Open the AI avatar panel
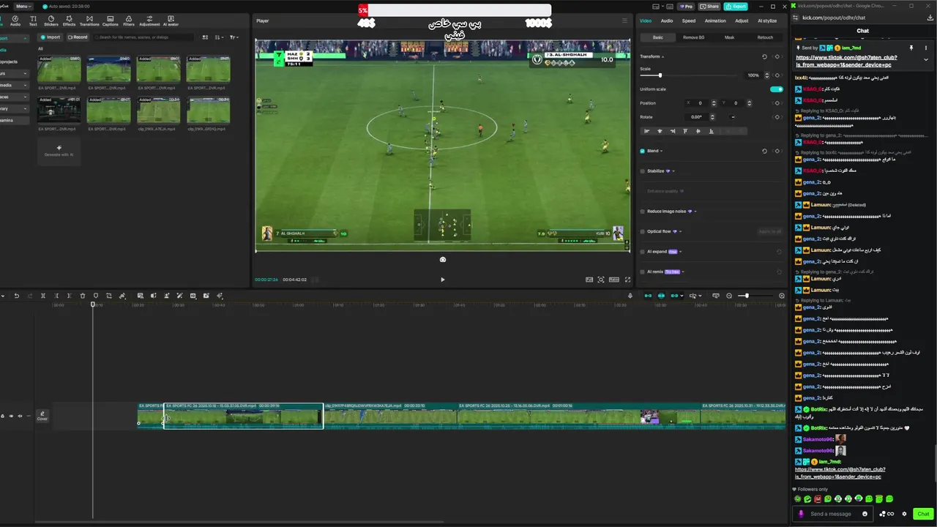Viewport: 937px width, 527px height. (171, 20)
